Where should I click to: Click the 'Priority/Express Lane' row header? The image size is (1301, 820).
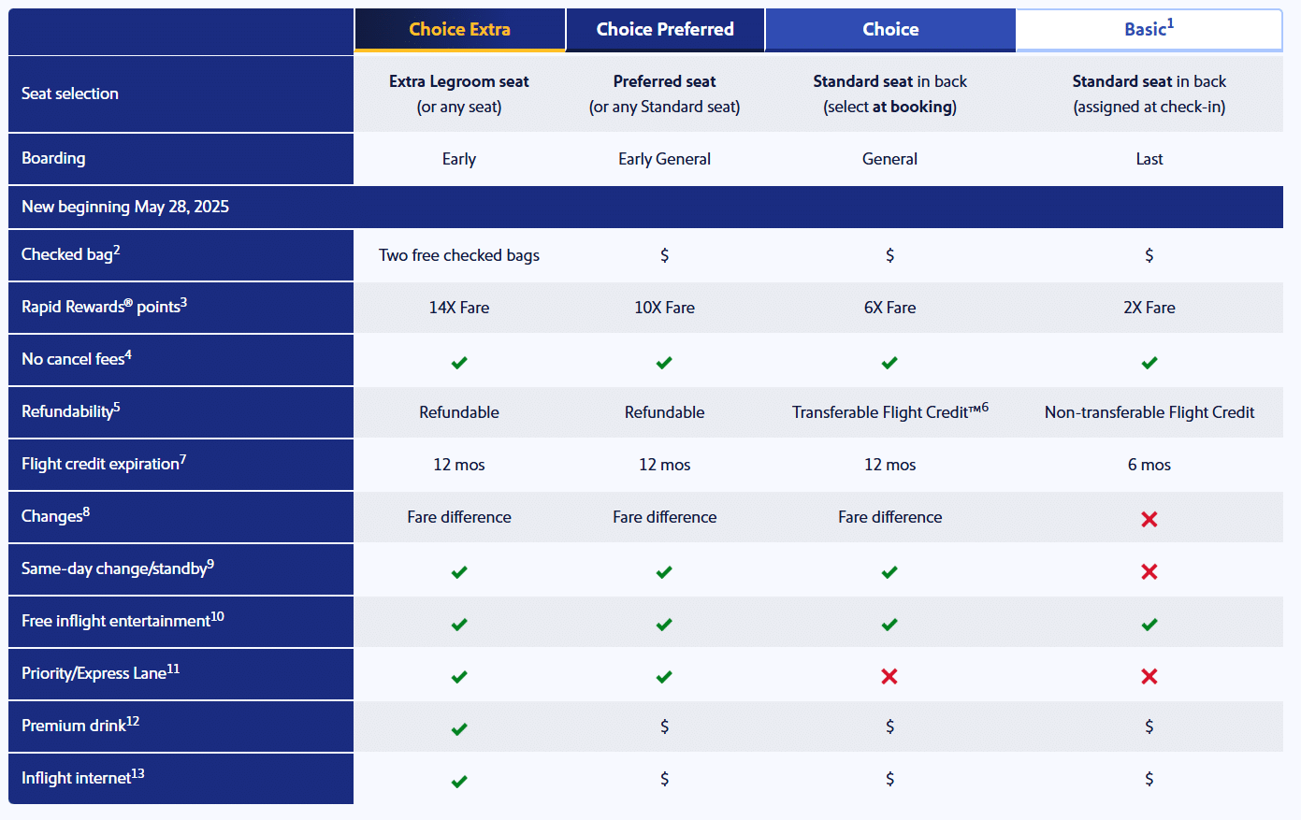pyautogui.click(x=181, y=673)
